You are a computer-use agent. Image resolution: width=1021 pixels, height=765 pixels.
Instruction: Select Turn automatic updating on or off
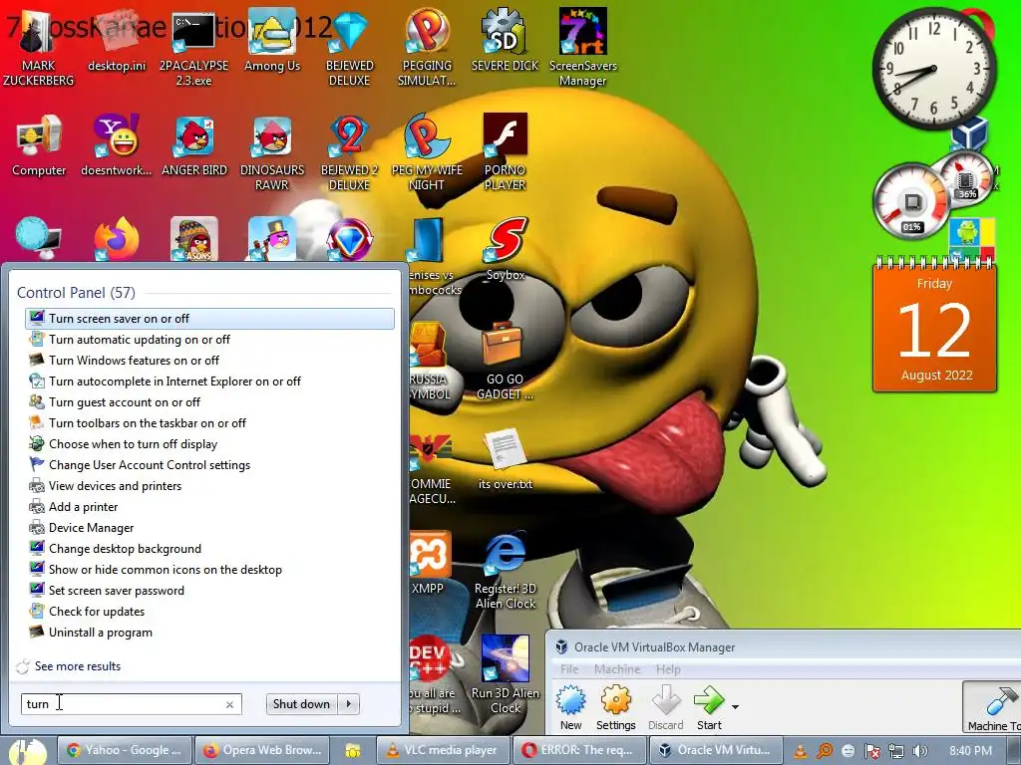[x=209, y=340]
